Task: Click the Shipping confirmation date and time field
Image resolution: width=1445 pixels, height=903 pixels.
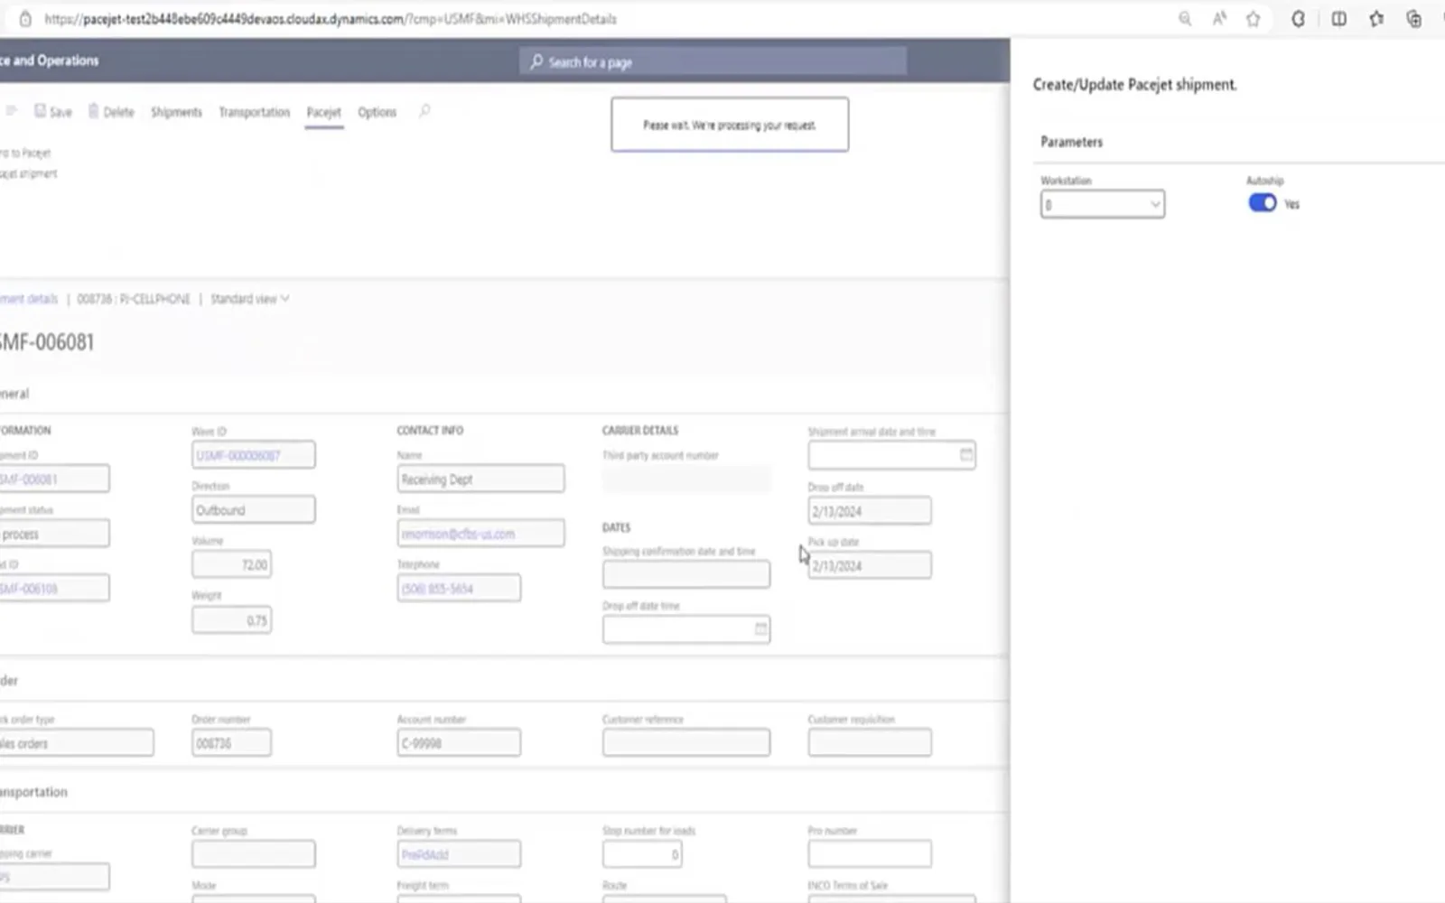Action: coord(686,574)
